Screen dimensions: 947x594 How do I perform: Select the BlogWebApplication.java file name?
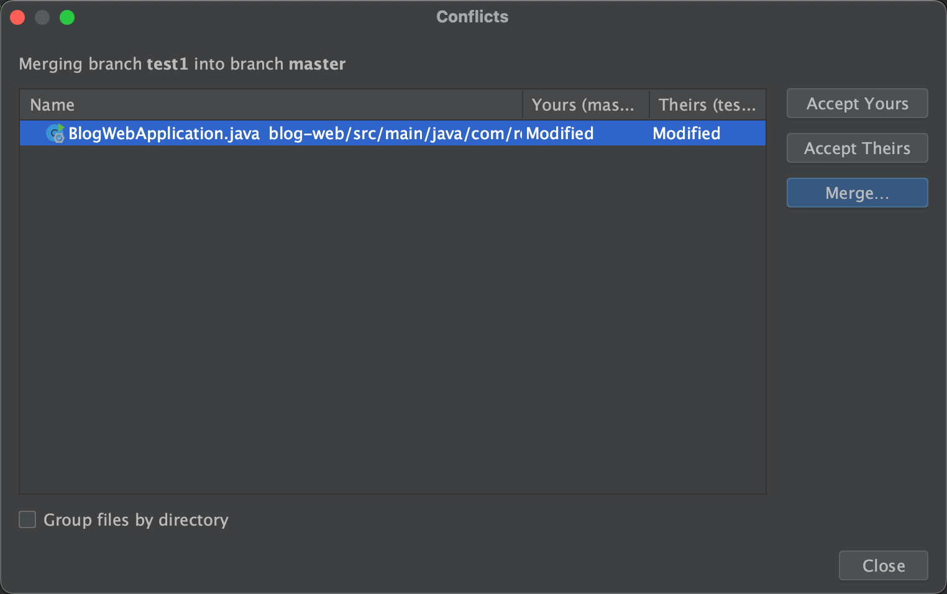[164, 134]
